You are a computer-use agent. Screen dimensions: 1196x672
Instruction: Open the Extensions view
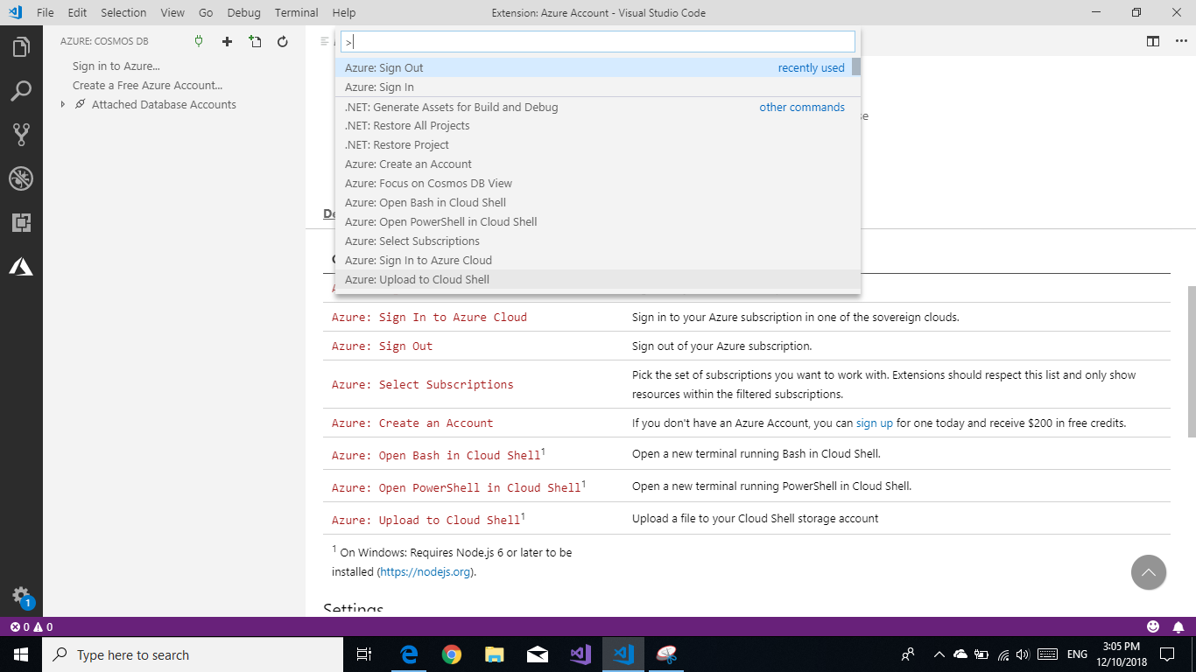pos(21,222)
